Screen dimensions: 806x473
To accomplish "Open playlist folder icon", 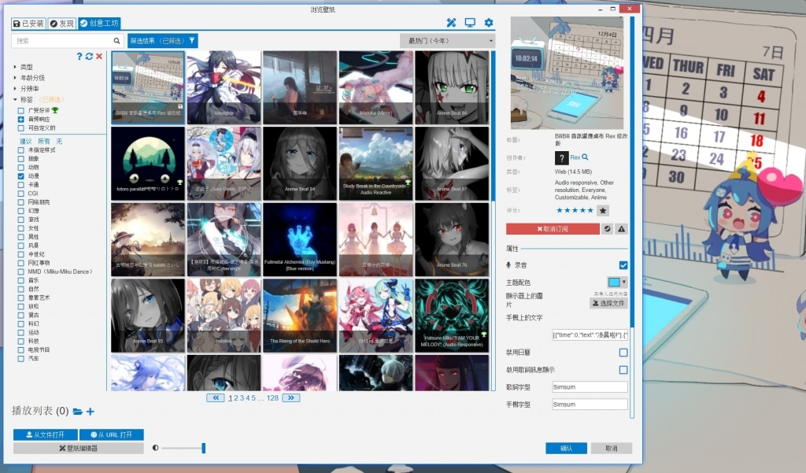I will [77, 412].
